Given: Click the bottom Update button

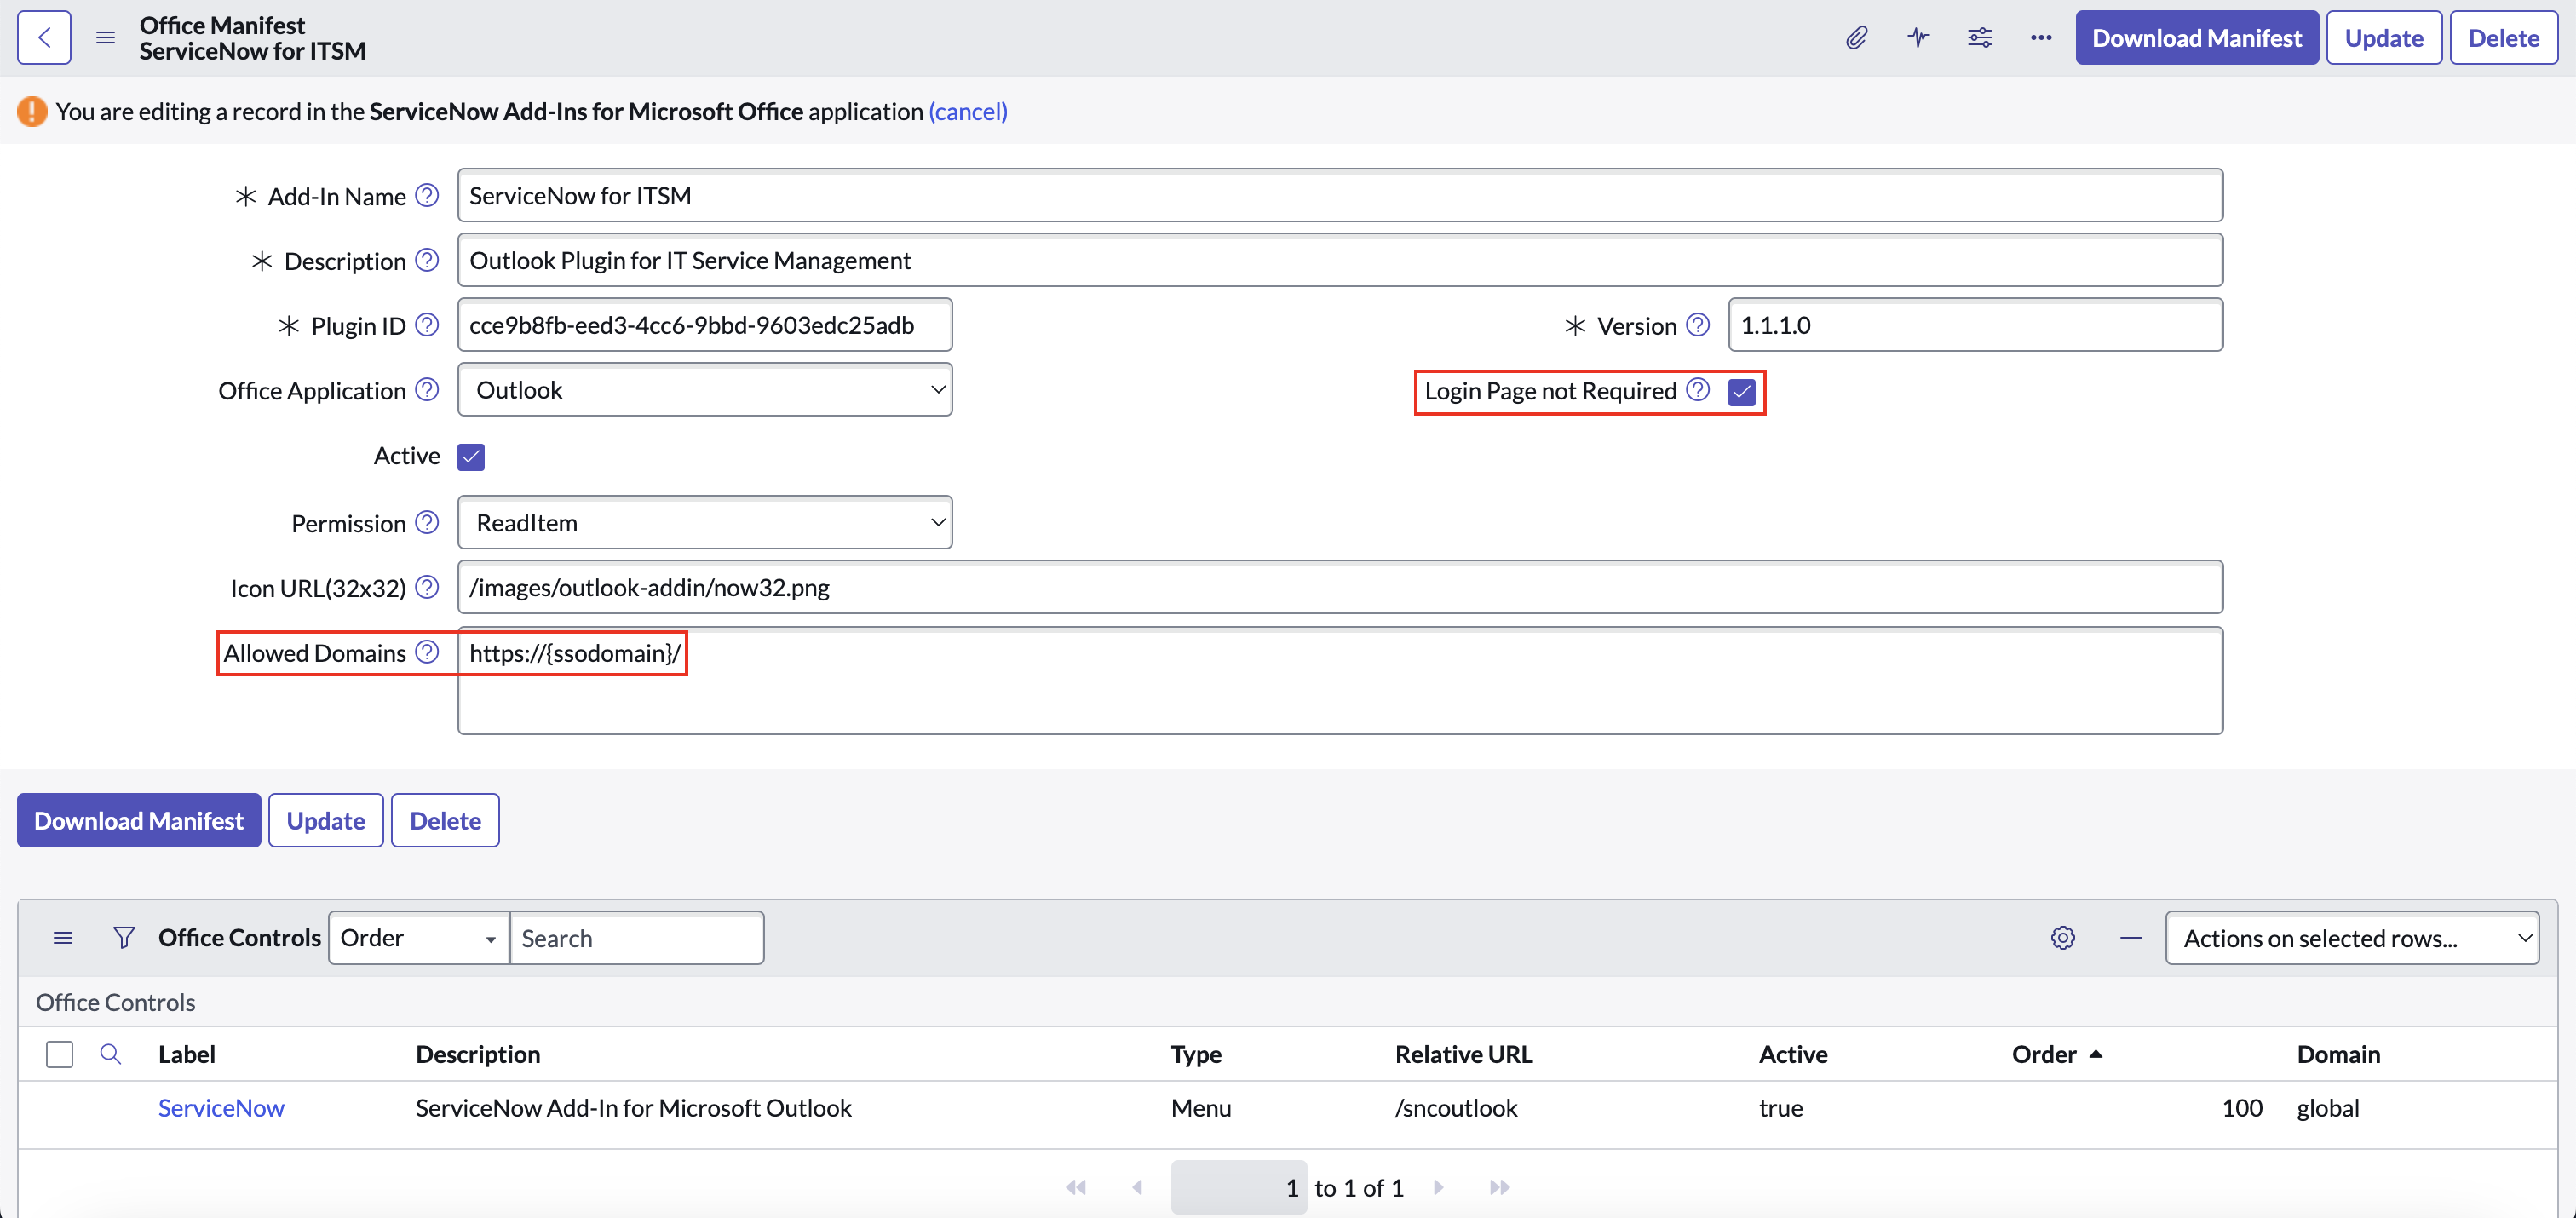Looking at the screenshot, I should (326, 820).
